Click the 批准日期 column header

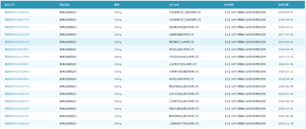[x=284, y=5]
